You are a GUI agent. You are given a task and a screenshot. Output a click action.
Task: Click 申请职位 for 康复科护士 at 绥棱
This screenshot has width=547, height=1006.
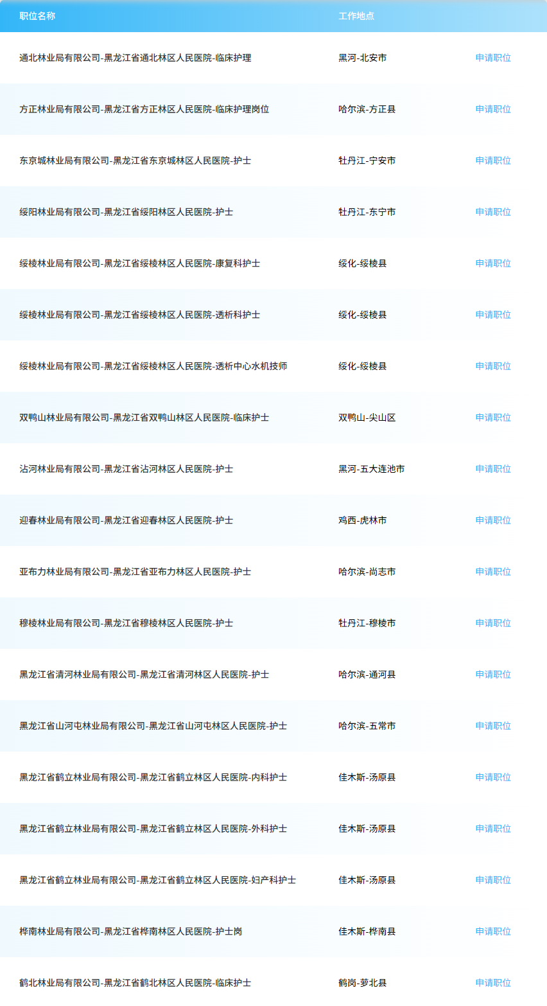pyautogui.click(x=492, y=263)
